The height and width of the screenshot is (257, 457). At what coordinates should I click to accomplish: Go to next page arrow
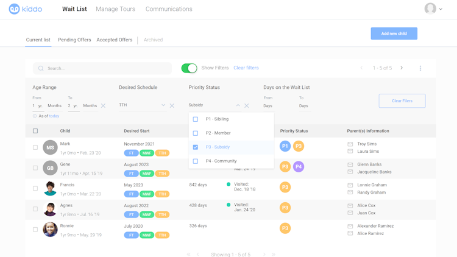(402, 68)
